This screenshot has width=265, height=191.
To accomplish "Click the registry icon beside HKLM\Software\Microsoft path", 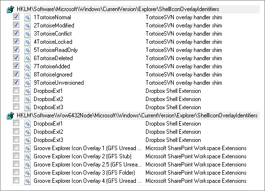I will [x=10, y=9].
